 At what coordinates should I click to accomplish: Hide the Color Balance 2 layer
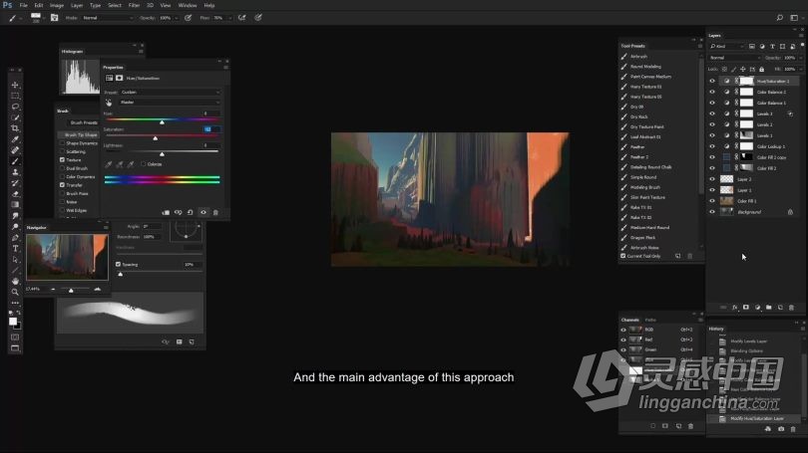(x=712, y=92)
